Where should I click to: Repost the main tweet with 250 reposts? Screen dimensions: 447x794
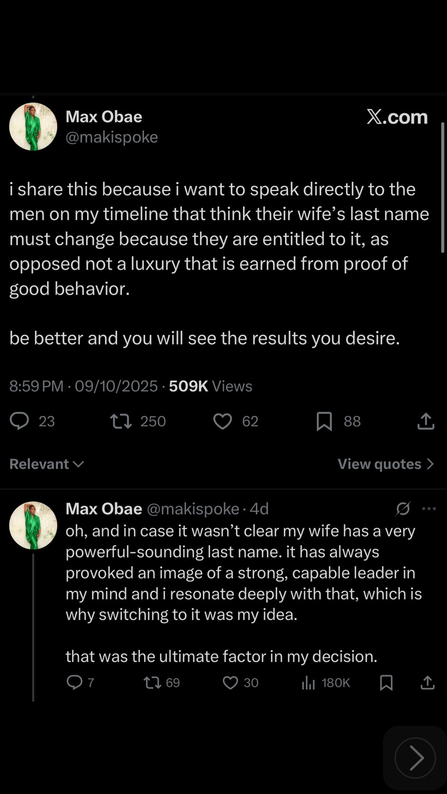coord(121,421)
